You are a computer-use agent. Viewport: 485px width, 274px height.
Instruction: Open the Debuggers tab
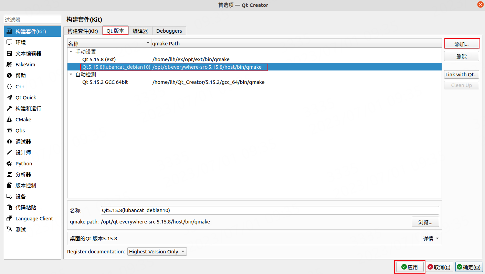[x=169, y=31]
